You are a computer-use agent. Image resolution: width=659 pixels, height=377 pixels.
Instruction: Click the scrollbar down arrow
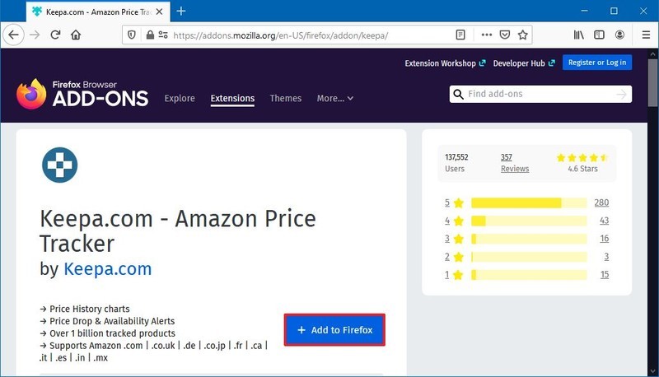(x=652, y=371)
